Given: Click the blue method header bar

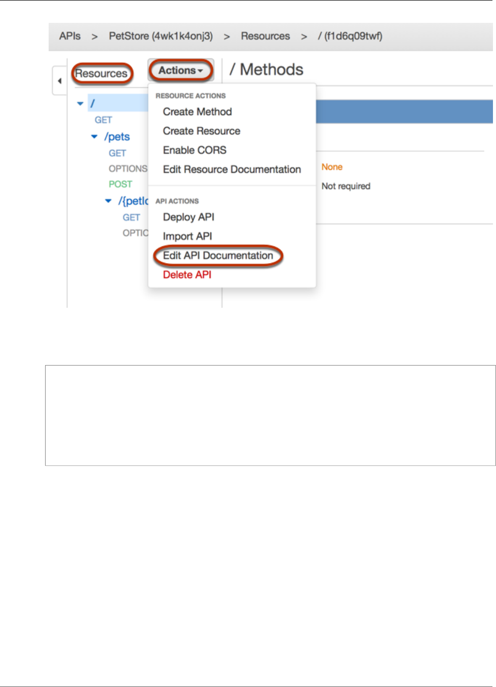Looking at the screenshot, I should pyautogui.click(x=404, y=112).
